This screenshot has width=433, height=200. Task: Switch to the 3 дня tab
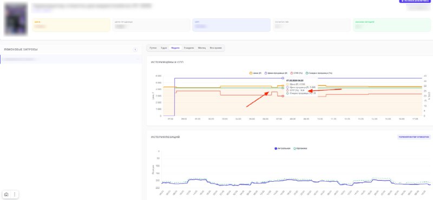click(x=164, y=48)
